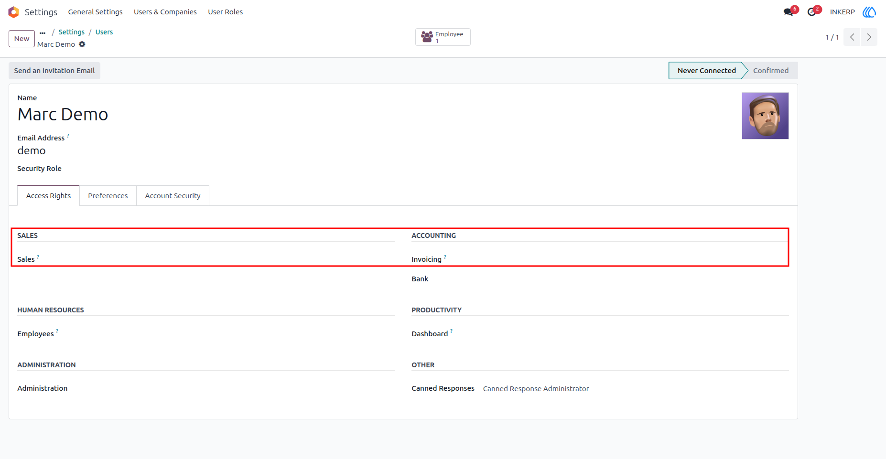This screenshot has height=459, width=886.
Task: Go to the previous record arrow
Action: pyautogui.click(x=852, y=37)
